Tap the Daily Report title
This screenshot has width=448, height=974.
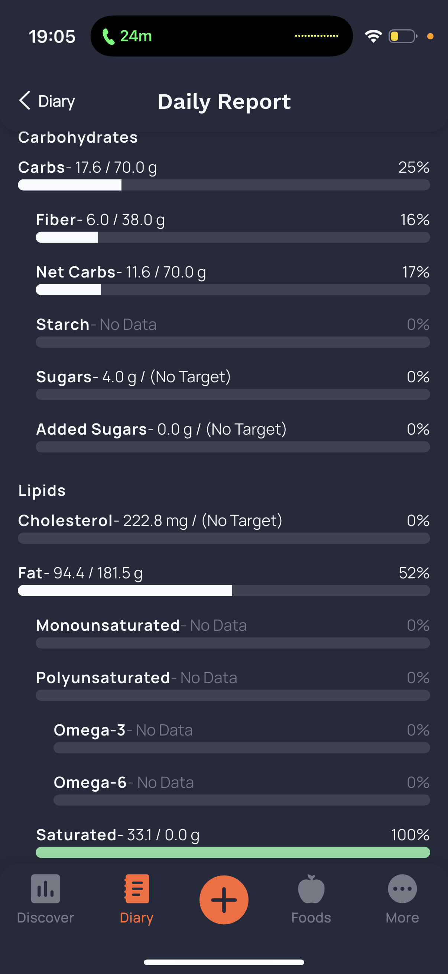[224, 101]
